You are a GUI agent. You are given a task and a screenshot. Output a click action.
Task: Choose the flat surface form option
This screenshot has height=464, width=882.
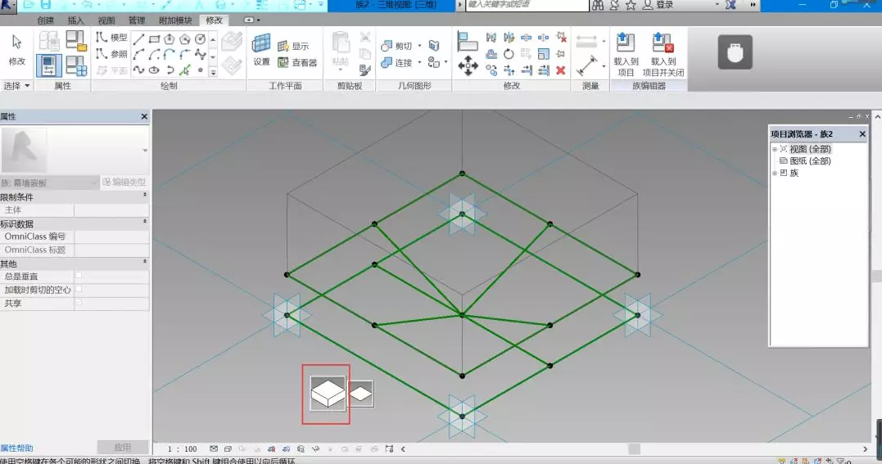[361, 394]
